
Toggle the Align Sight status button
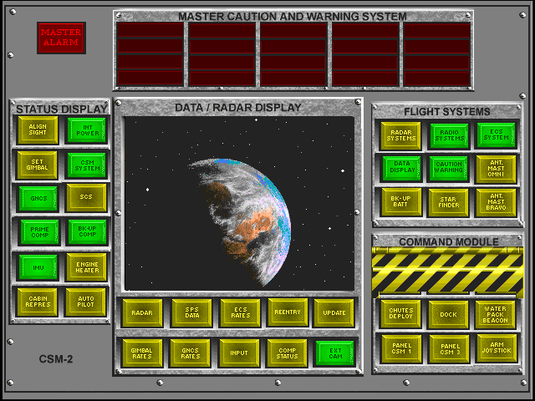tap(38, 130)
